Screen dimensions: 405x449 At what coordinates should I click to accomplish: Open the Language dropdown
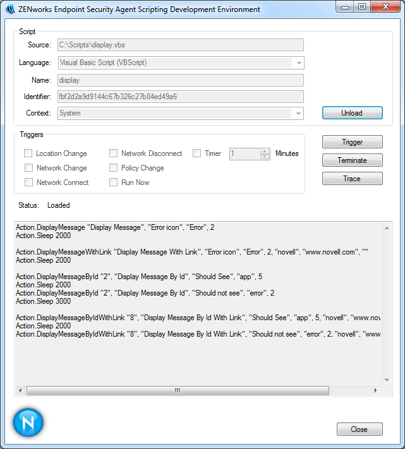(x=299, y=63)
